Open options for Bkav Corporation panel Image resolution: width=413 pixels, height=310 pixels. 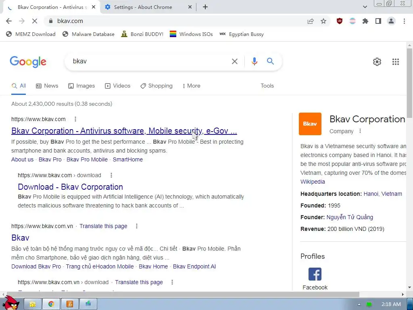(x=360, y=131)
